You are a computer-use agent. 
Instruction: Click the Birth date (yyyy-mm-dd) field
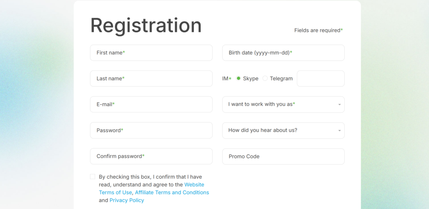(x=283, y=53)
